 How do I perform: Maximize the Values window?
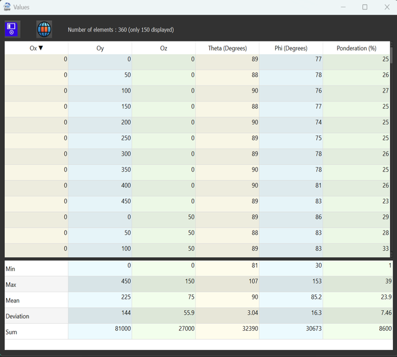click(365, 7)
